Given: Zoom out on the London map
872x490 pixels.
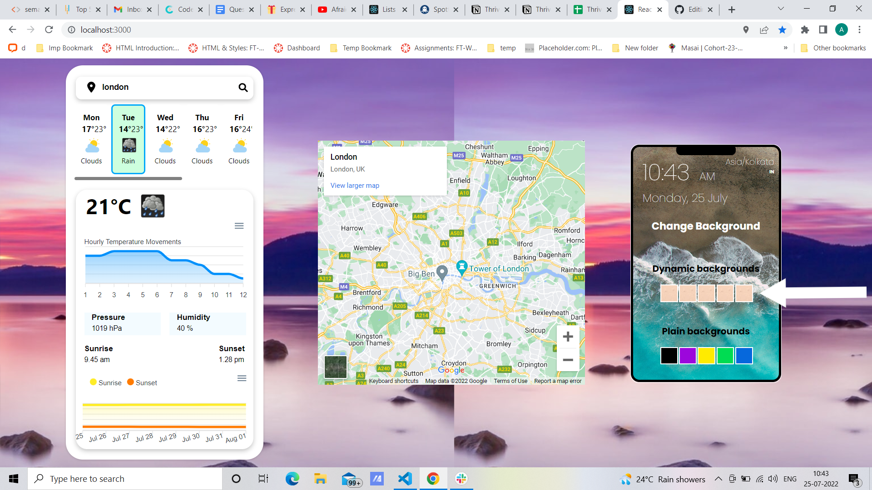Looking at the screenshot, I should (x=568, y=360).
